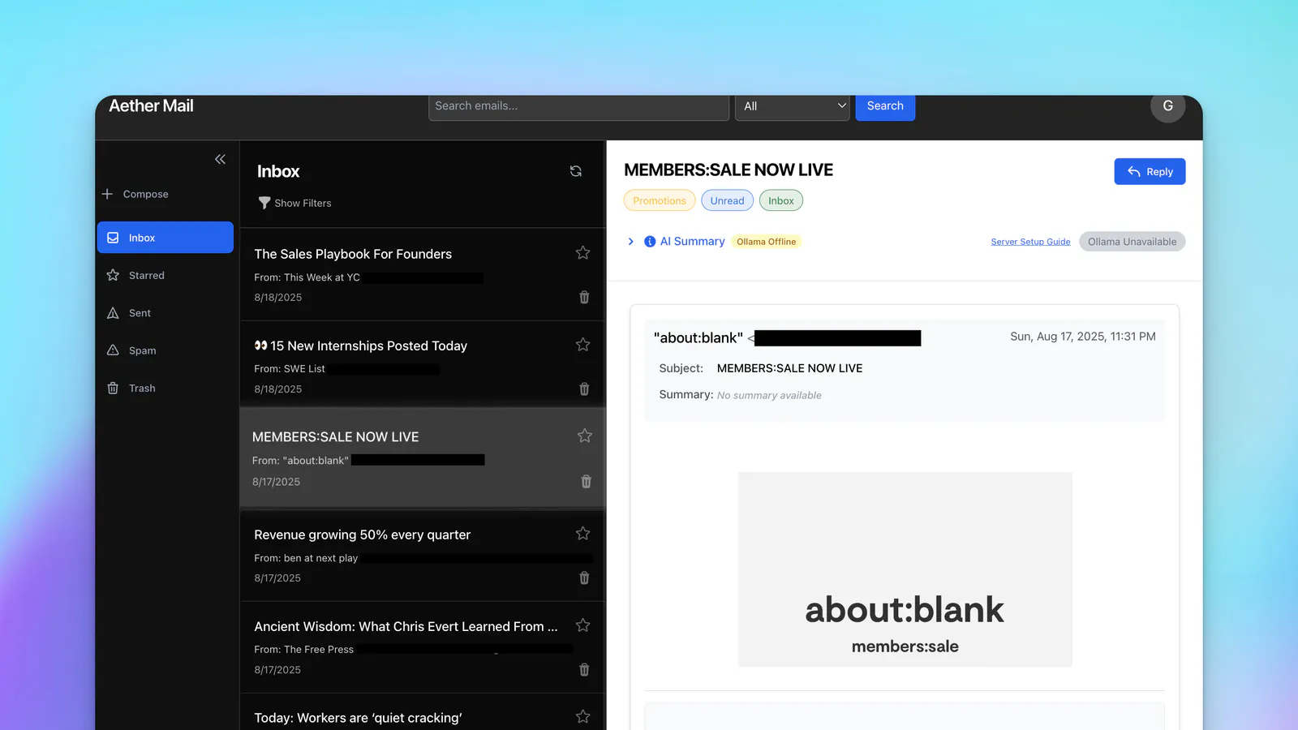Open the Sent folder
The height and width of the screenshot is (730, 1298).
coord(165,313)
